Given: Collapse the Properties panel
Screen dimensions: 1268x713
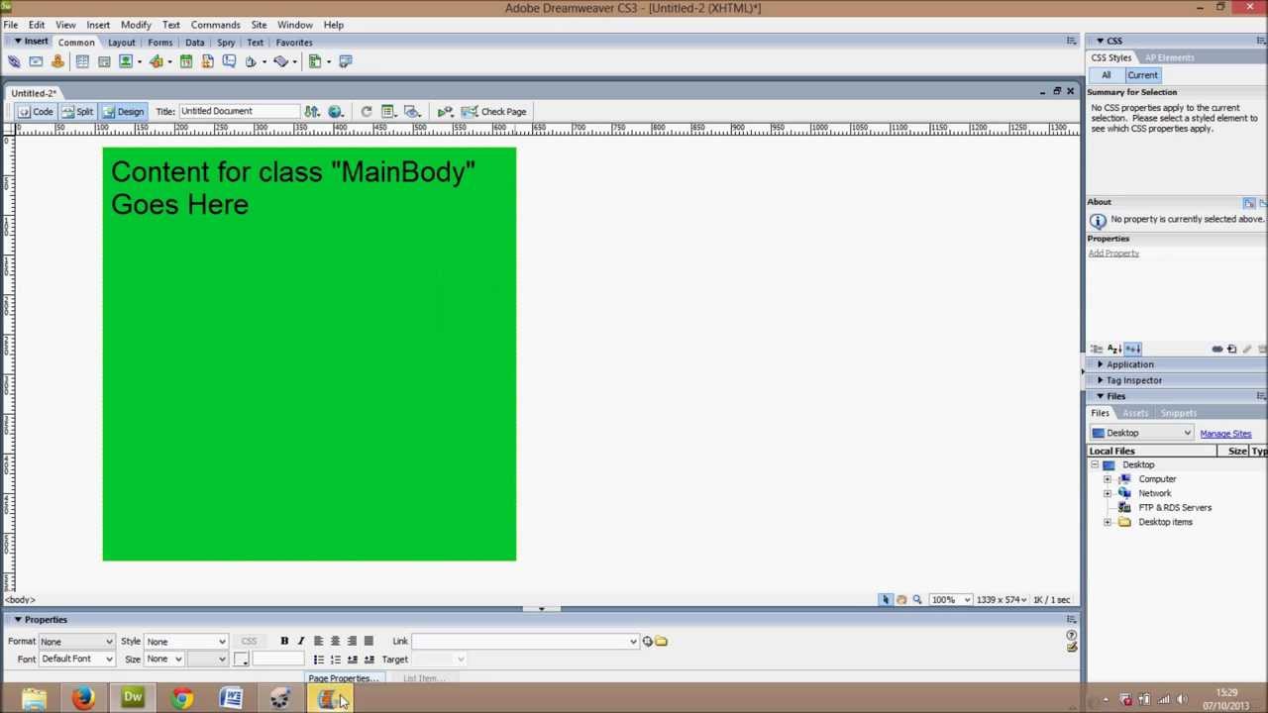Looking at the screenshot, I should pos(18,620).
